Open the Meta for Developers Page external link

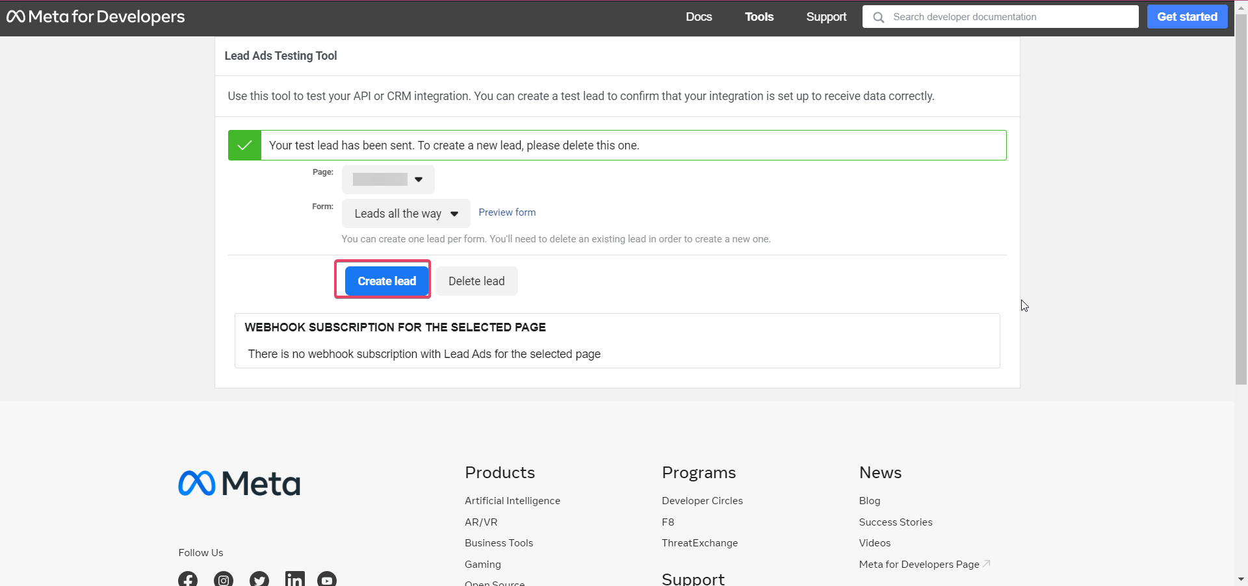(918, 564)
